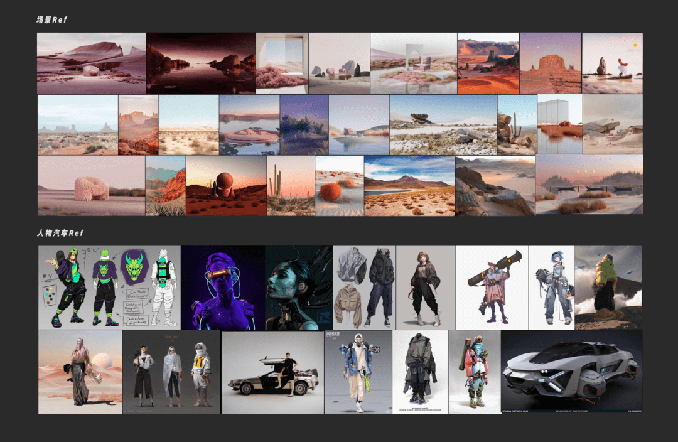Viewport: 678px width, 442px height.
Task: Click the 场景Ref section heading
Action: coord(51,20)
